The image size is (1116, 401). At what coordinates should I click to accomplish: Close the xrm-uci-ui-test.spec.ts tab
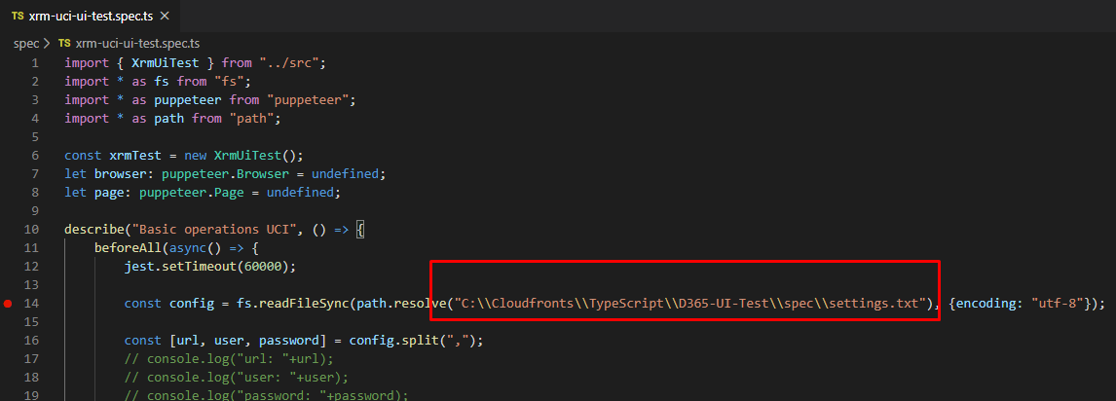(166, 15)
